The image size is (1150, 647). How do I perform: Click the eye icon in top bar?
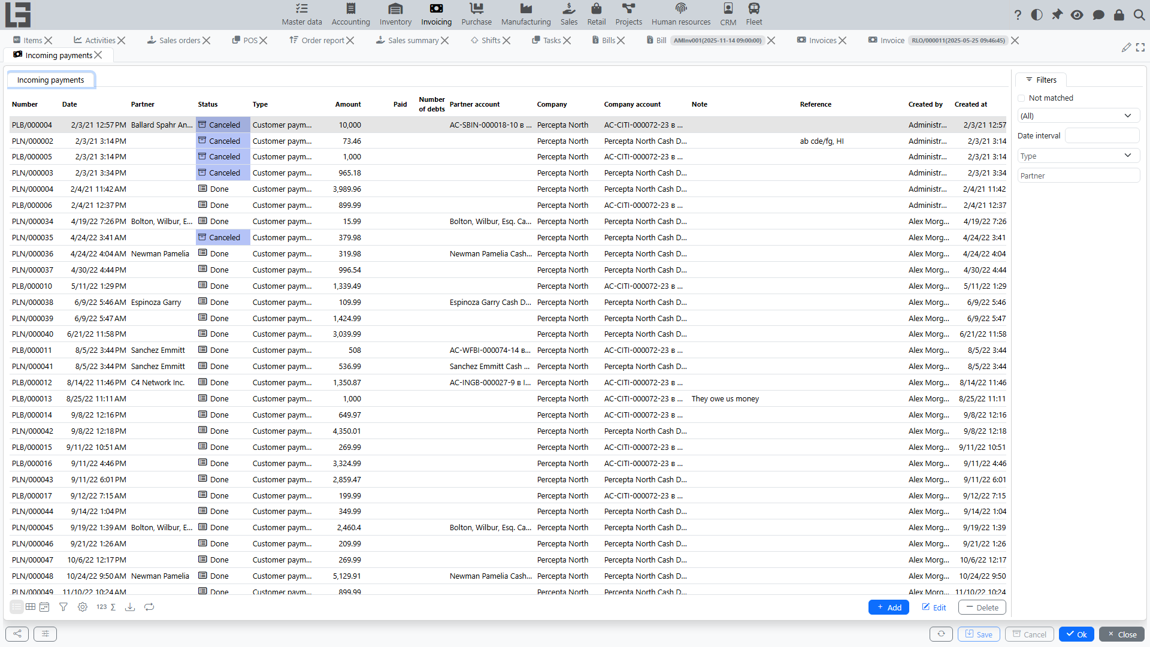coord(1077,15)
